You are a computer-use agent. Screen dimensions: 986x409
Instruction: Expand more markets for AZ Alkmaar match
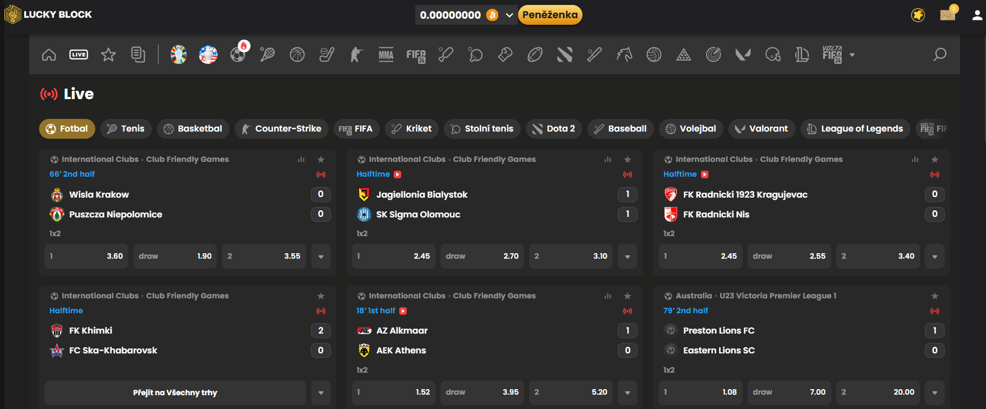pos(628,393)
